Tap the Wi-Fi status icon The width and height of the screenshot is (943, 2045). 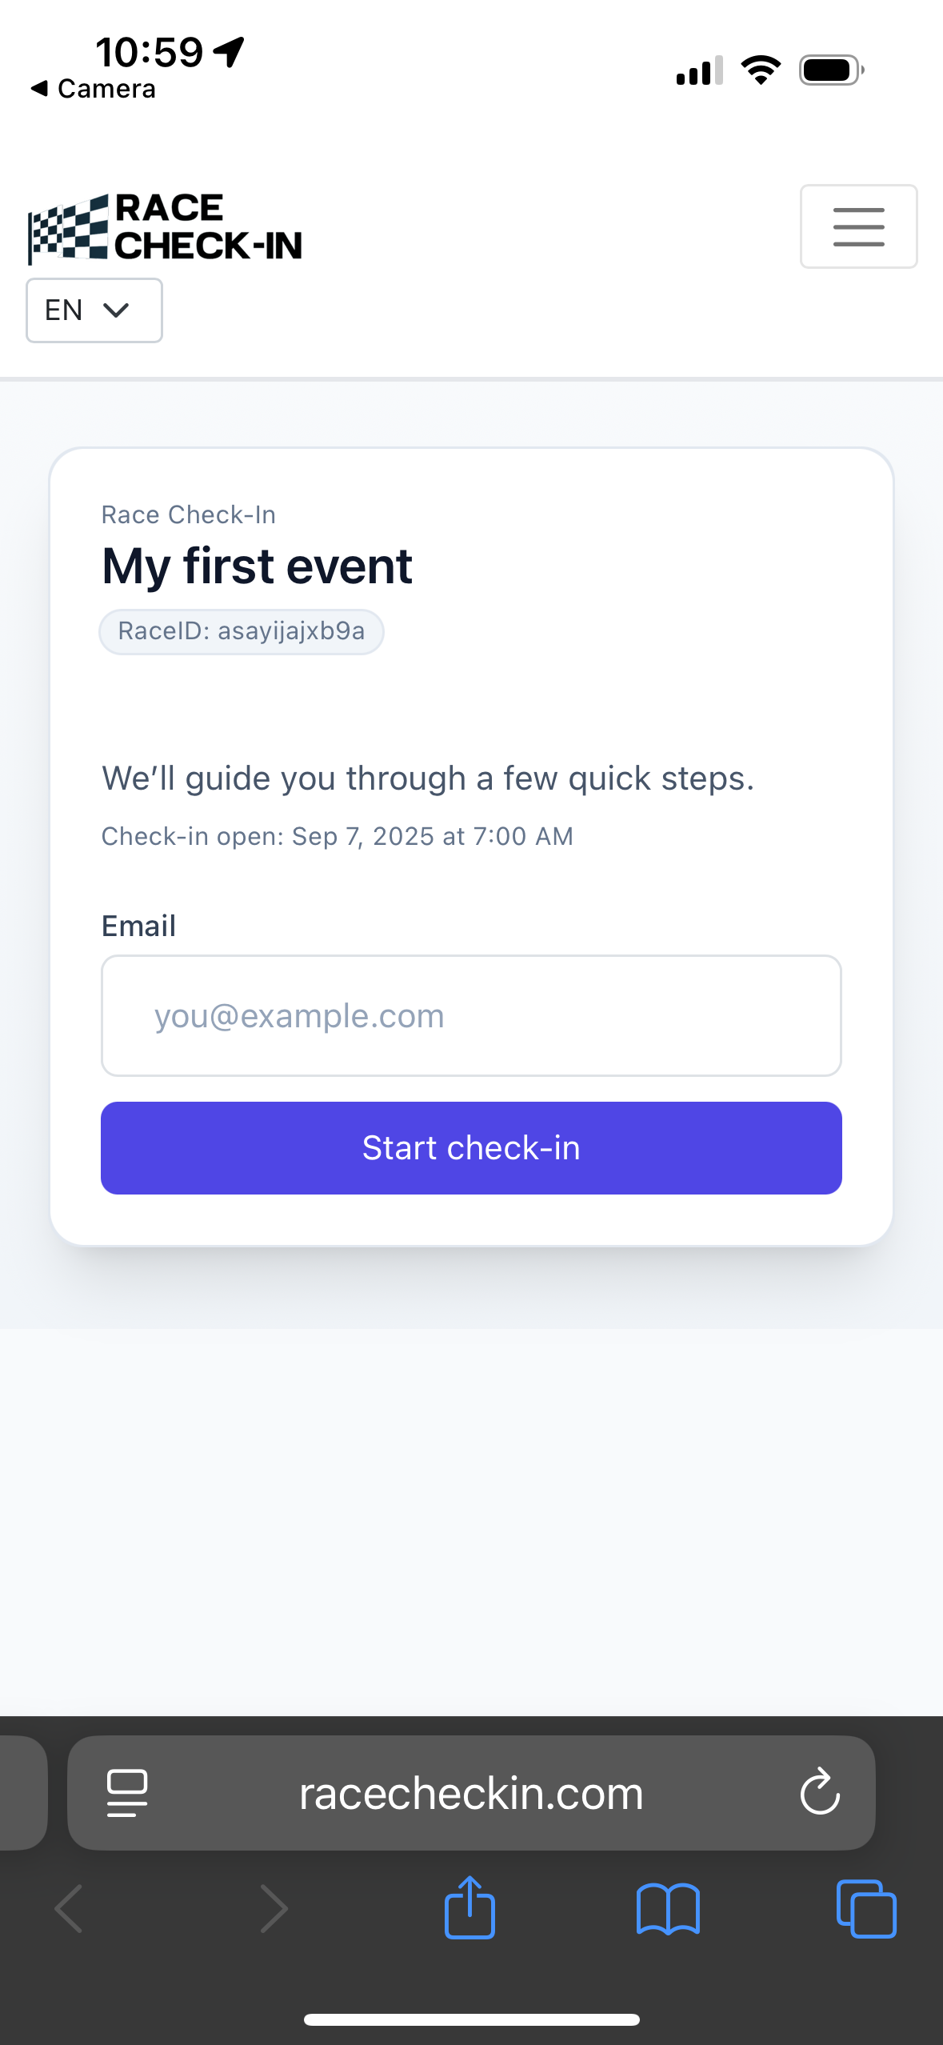761,70
